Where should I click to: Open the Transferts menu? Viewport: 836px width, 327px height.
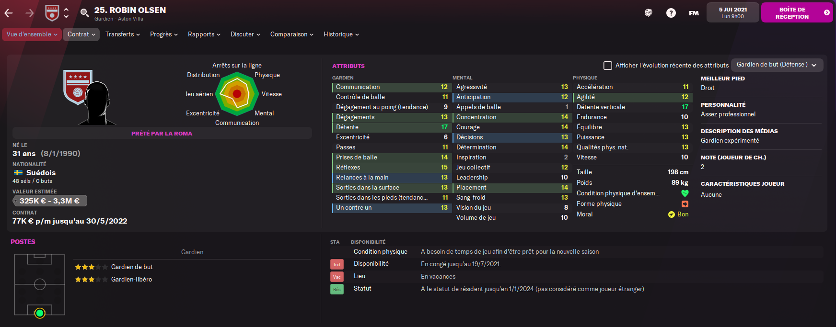coord(123,34)
